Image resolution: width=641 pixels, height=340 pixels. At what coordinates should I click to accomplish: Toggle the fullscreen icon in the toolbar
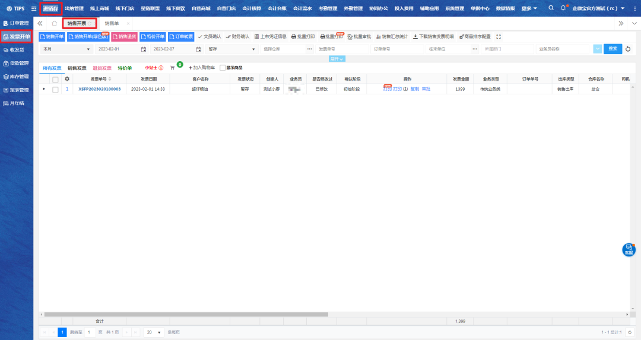point(499,37)
